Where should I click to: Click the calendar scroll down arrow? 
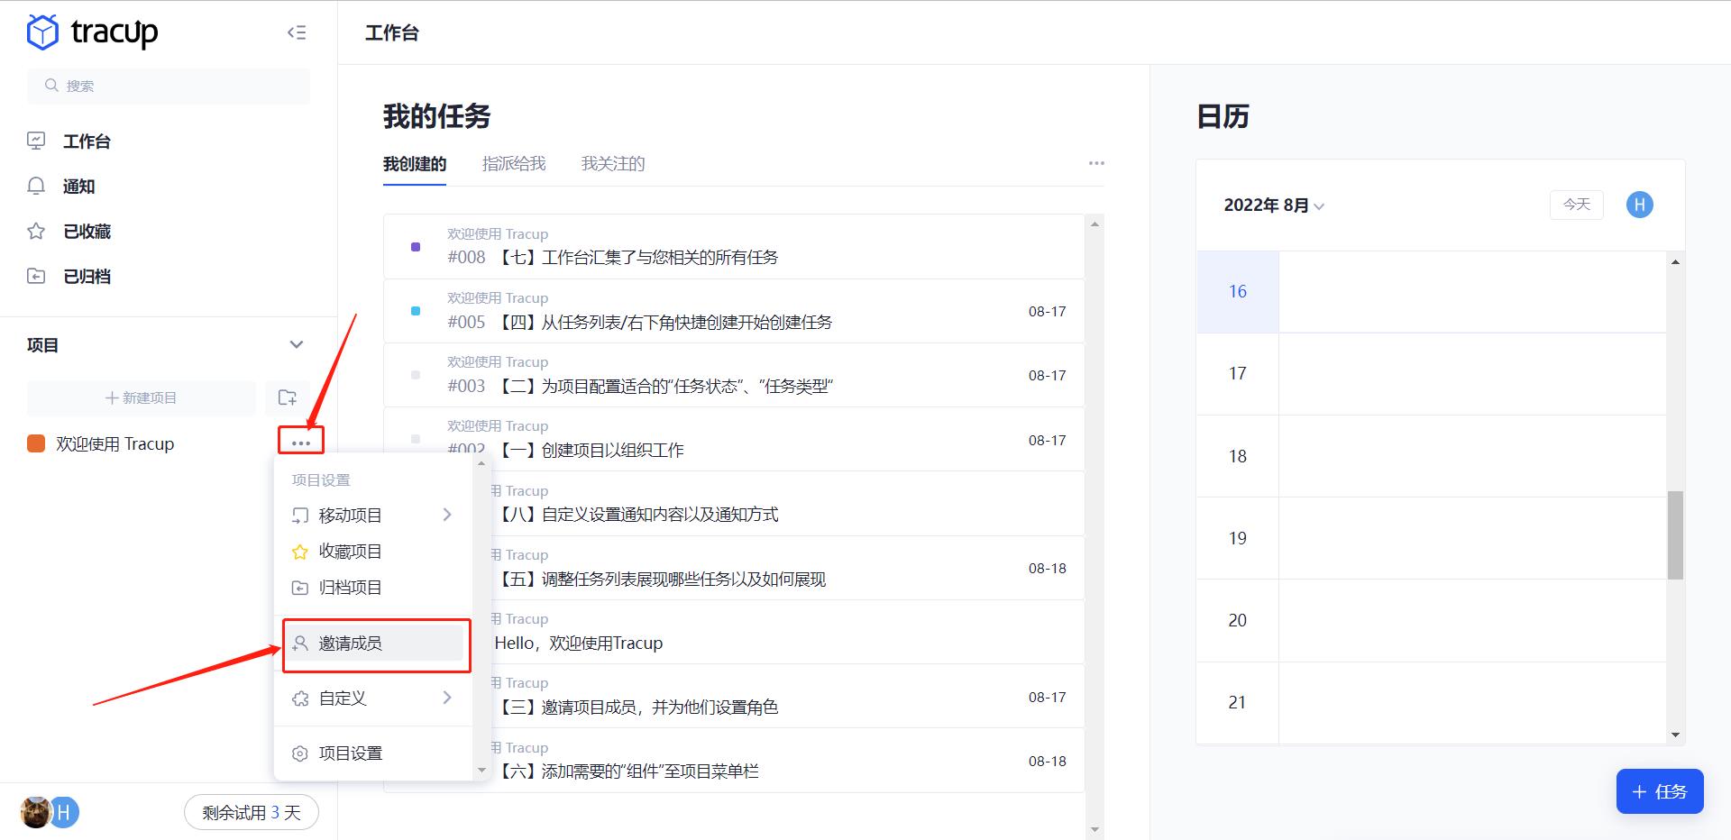pyautogui.click(x=1675, y=735)
